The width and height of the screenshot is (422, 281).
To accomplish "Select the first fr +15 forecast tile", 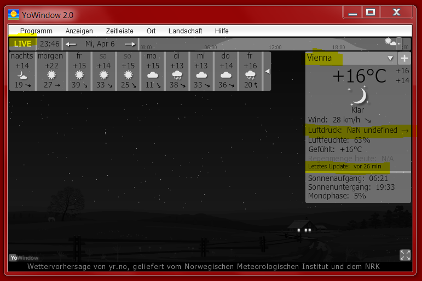I will tap(79, 71).
